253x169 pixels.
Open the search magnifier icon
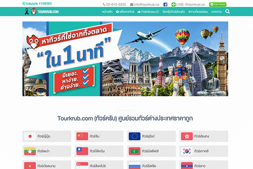click(227, 11)
